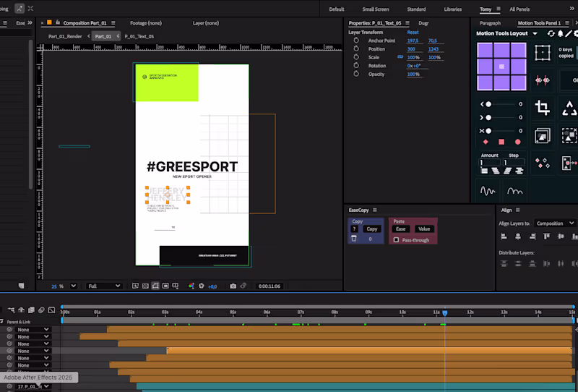578x392 pixels.
Task: Open the first layer's None parent dropdown
Action: 33,330
